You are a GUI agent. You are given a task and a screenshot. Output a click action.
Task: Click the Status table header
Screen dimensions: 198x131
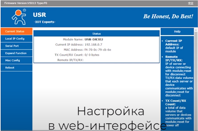click(x=97, y=33)
